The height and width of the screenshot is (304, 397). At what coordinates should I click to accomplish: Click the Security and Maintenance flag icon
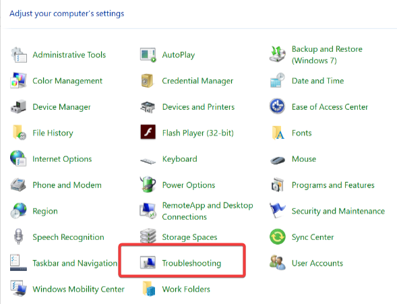point(277,210)
